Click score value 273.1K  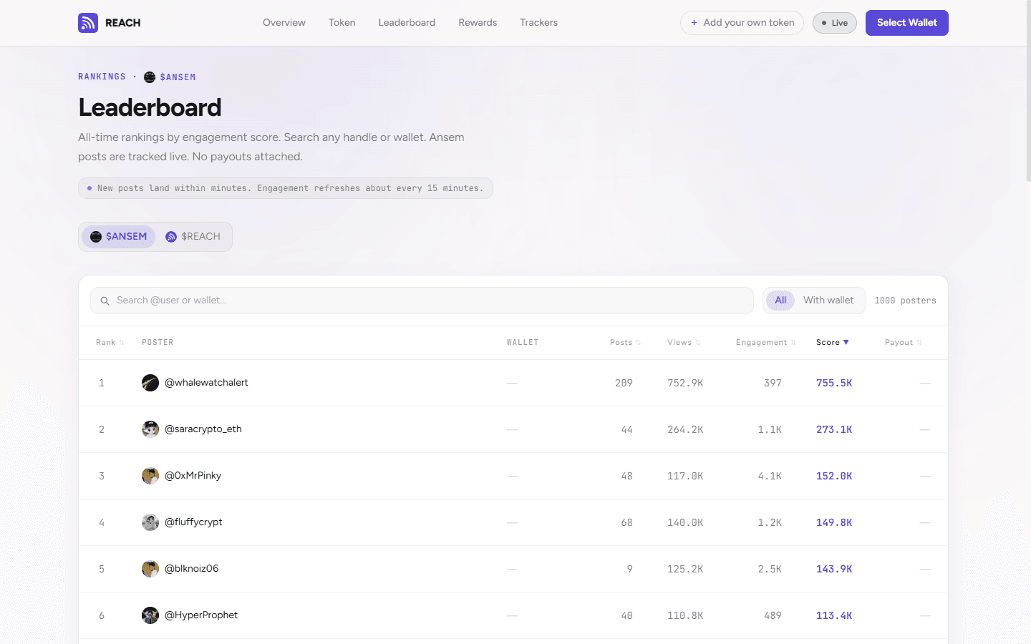point(834,430)
